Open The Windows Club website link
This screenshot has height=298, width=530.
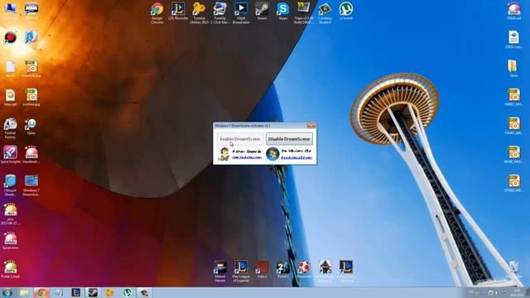(296, 157)
